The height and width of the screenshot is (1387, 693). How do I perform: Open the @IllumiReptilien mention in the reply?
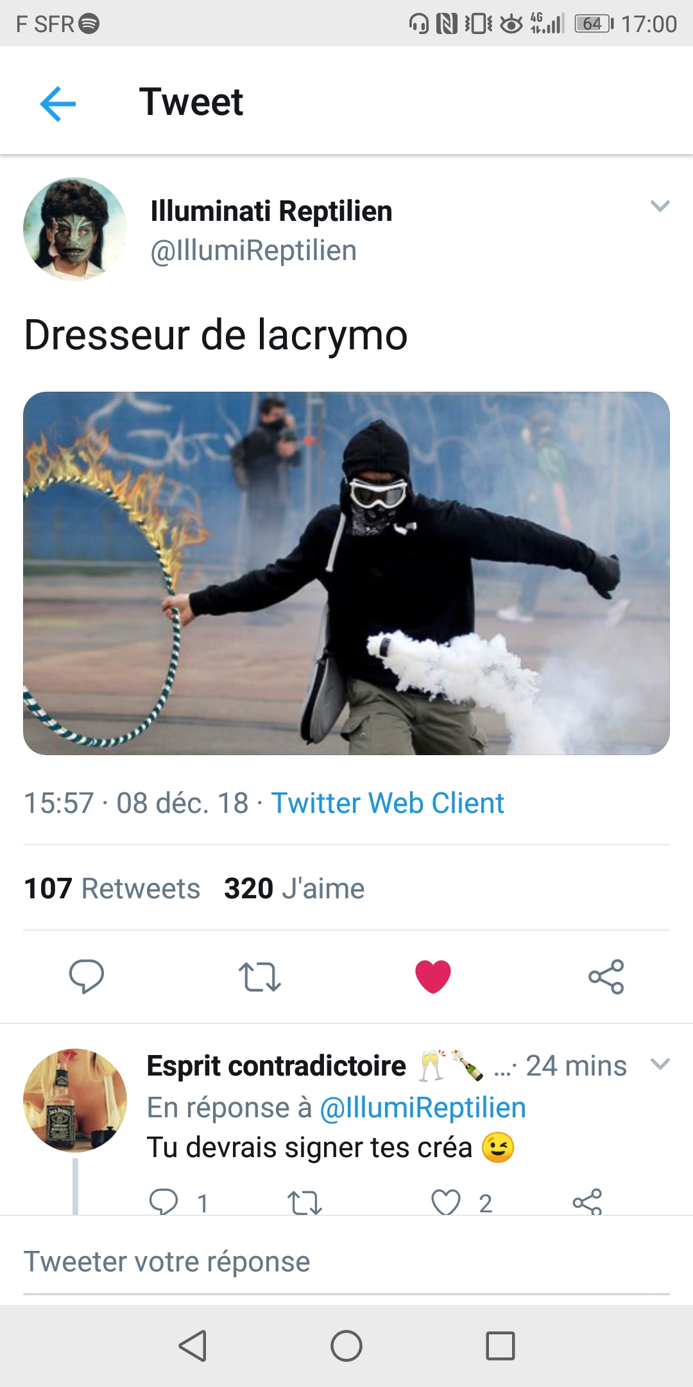(x=423, y=1108)
